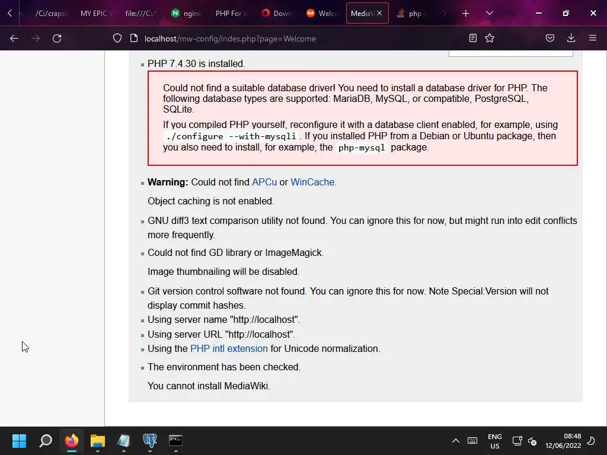Show hidden system tray icons
Screen dimensions: 607x455
click(x=456, y=441)
